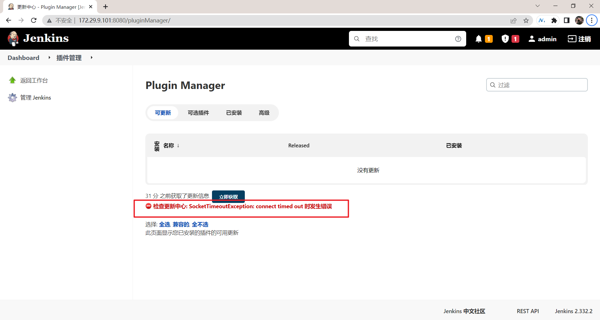Click the Released column header

click(299, 145)
